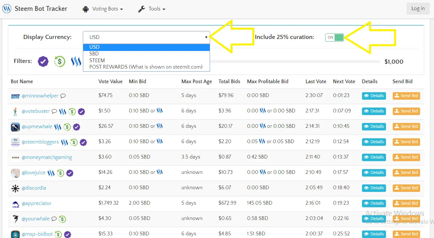Open the @minnowhelper bot link
Image resolution: width=434 pixels, height=238 pixels.
coord(40,96)
